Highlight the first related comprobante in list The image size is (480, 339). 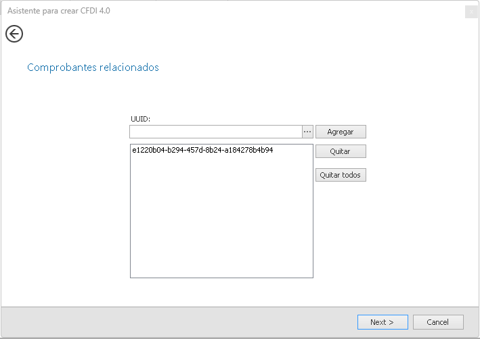pos(202,151)
